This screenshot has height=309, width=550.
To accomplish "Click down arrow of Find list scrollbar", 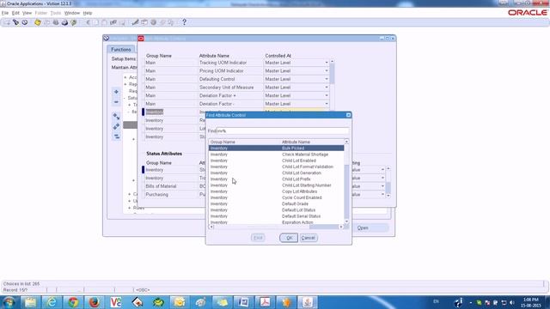I will point(346,221).
